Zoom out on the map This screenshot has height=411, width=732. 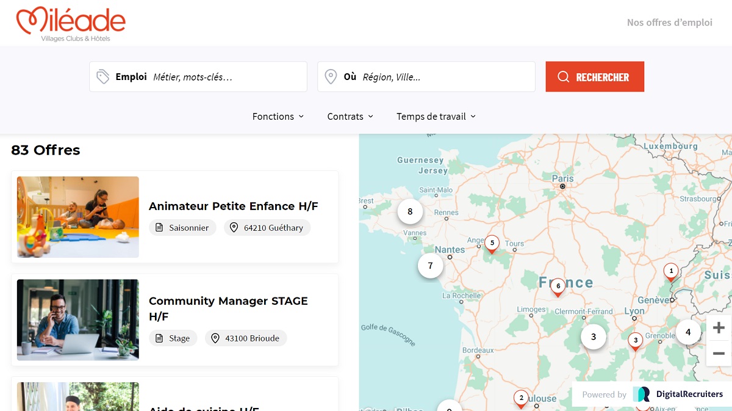pos(718,354)
